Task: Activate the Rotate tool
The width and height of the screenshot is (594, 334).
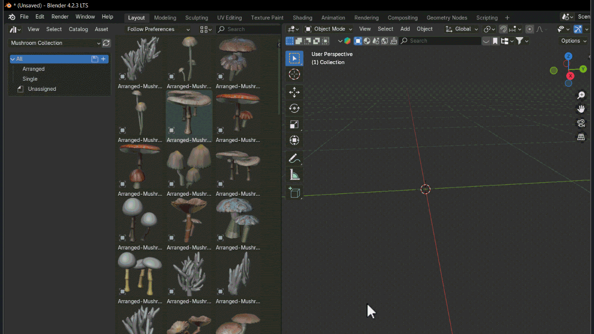Action: point(294,108)
